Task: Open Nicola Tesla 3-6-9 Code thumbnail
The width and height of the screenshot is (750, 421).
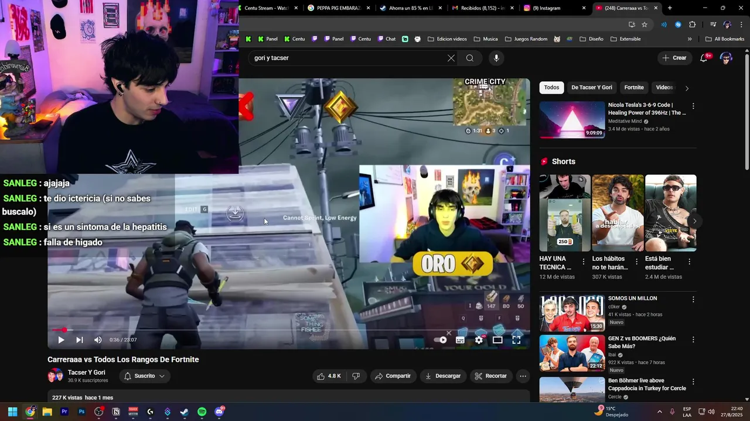Action: tap(572, 120)
